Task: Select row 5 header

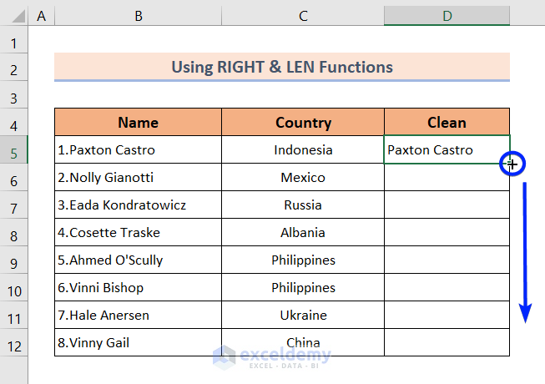Action: pyautogui.click(x=13, y=150)
